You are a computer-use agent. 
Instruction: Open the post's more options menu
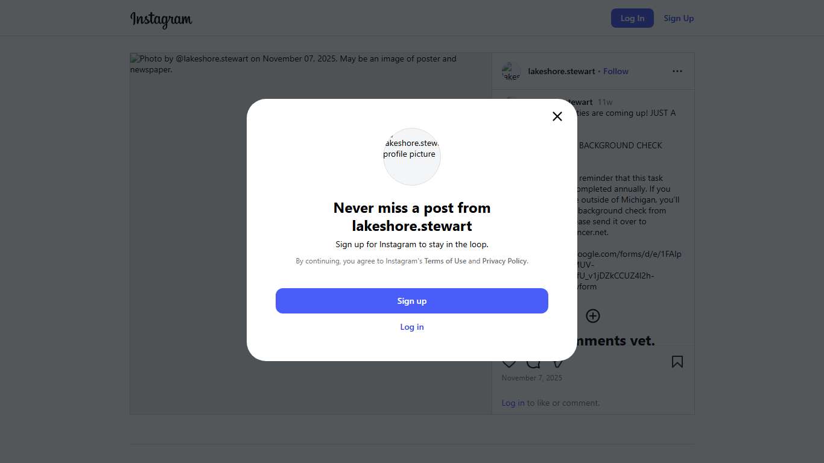677,71
